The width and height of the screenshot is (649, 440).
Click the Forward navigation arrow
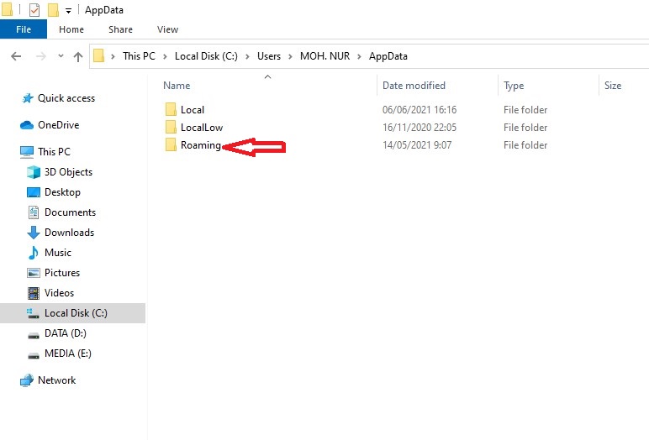(x=41, y=56)
